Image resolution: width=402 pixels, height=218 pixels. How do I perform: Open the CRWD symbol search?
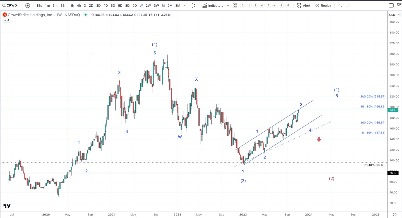[10, 5]
